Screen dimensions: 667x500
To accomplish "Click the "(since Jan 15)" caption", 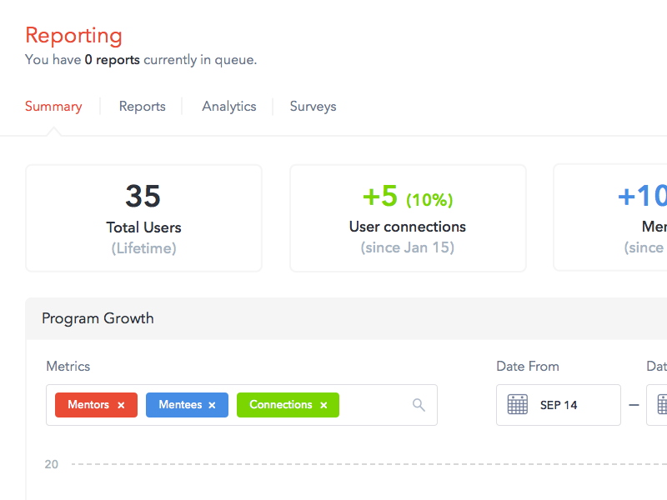I will [408, 247].
